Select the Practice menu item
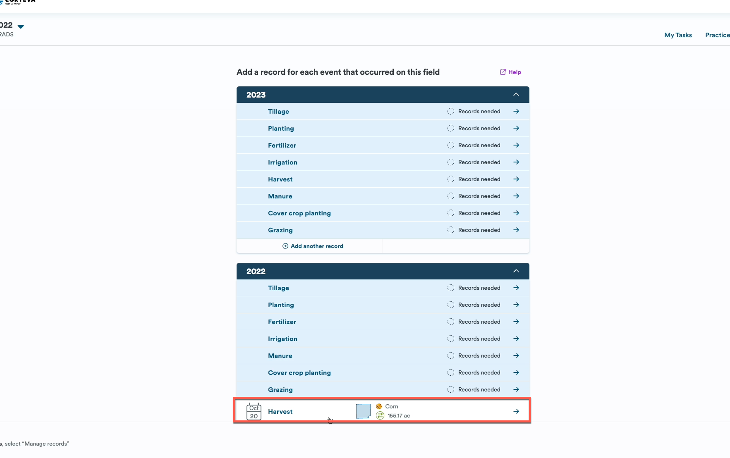 (717, 35)
